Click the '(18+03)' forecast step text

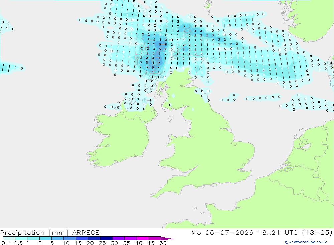coord(317,232)
